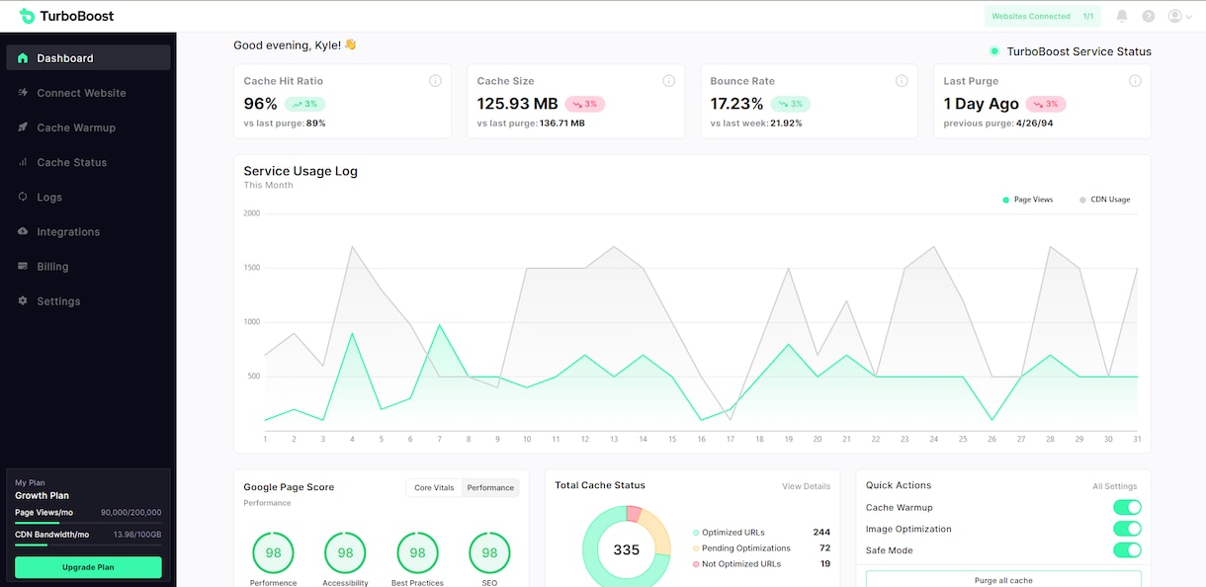
Task: Toggle the Image Optimization switch
Action: click(x=1127, y=529)
